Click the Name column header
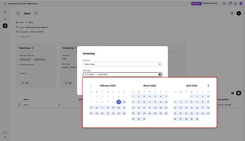245x141 pixels. pyautogui.click(x=26, y=100)
